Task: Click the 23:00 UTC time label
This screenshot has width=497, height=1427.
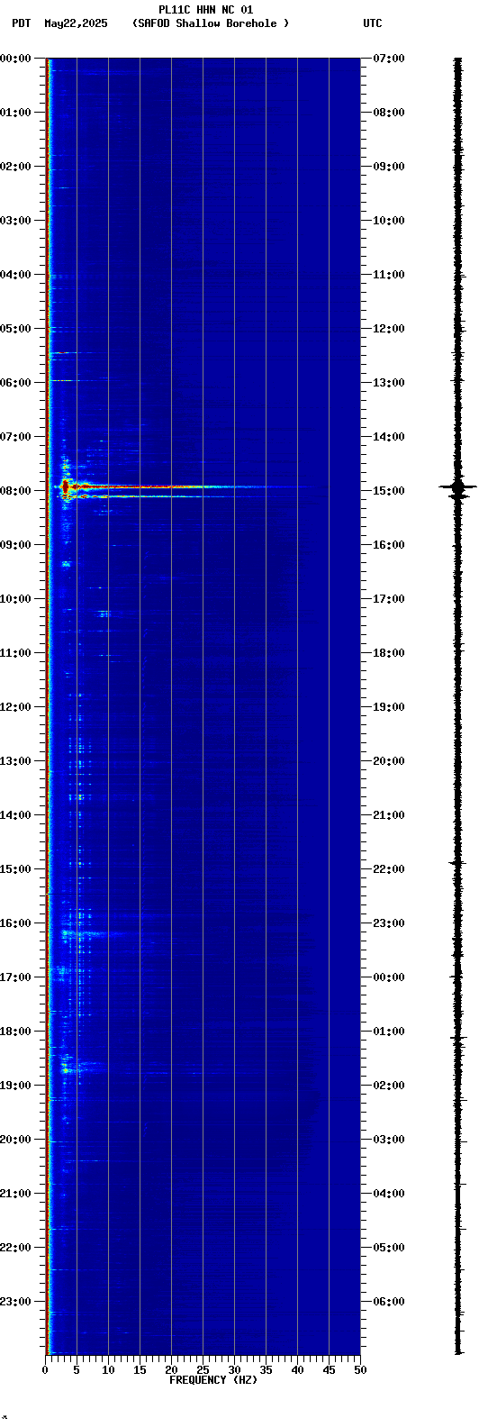Action: coord(389,923)
